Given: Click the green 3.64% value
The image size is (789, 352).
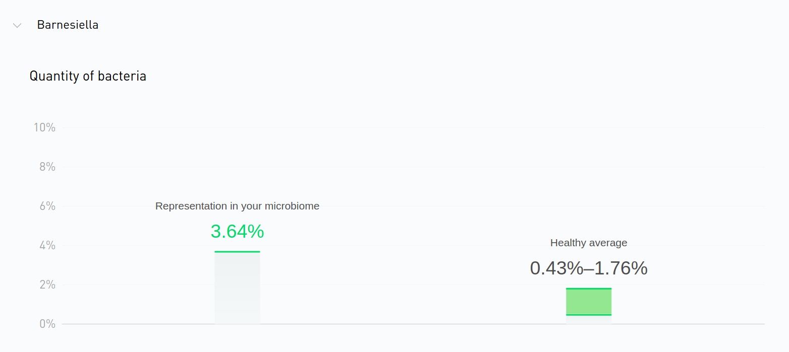Looking at the screenshot, I should coord(237,232).
